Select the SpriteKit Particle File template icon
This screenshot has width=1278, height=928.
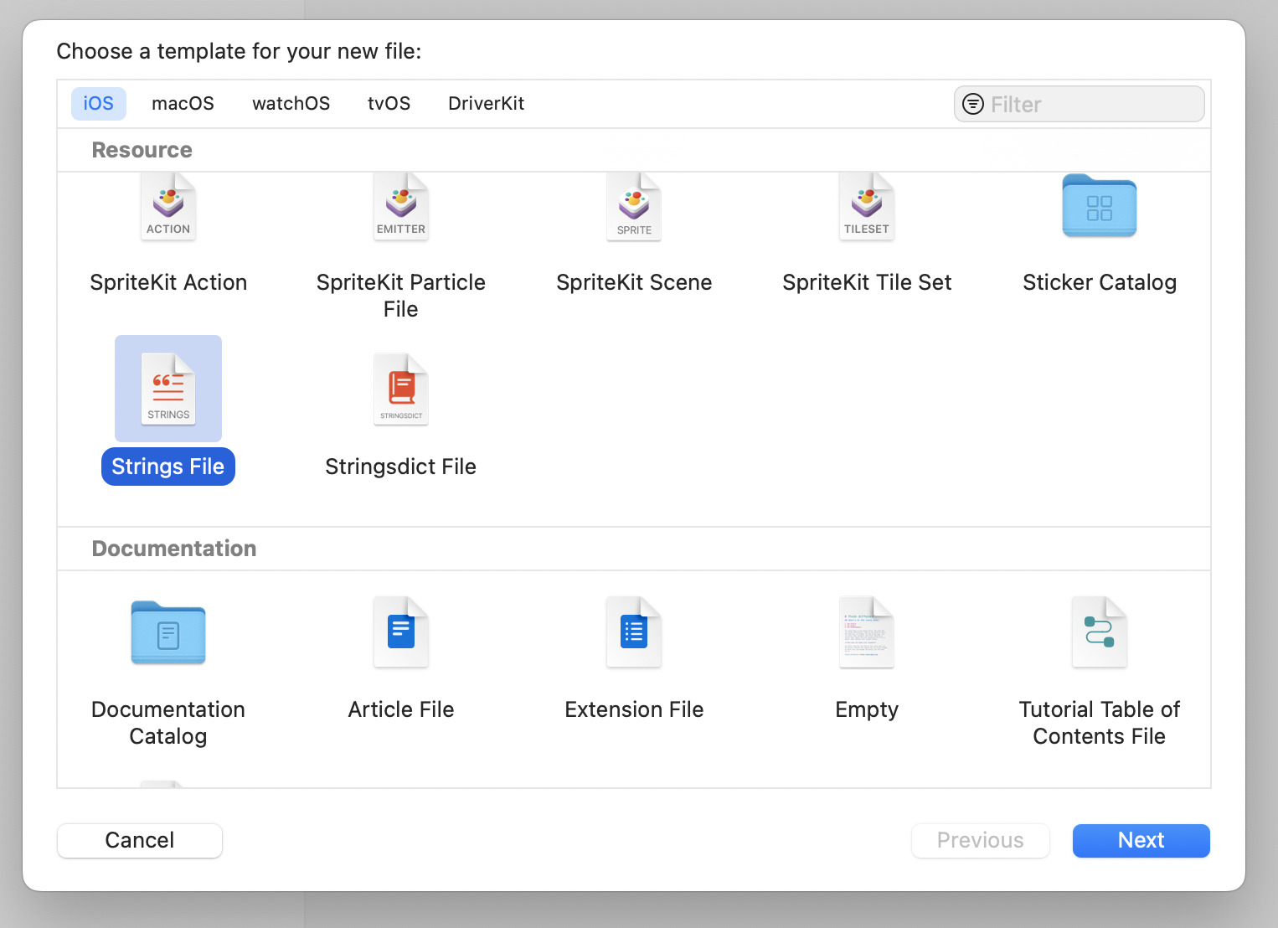pos(400,206)
